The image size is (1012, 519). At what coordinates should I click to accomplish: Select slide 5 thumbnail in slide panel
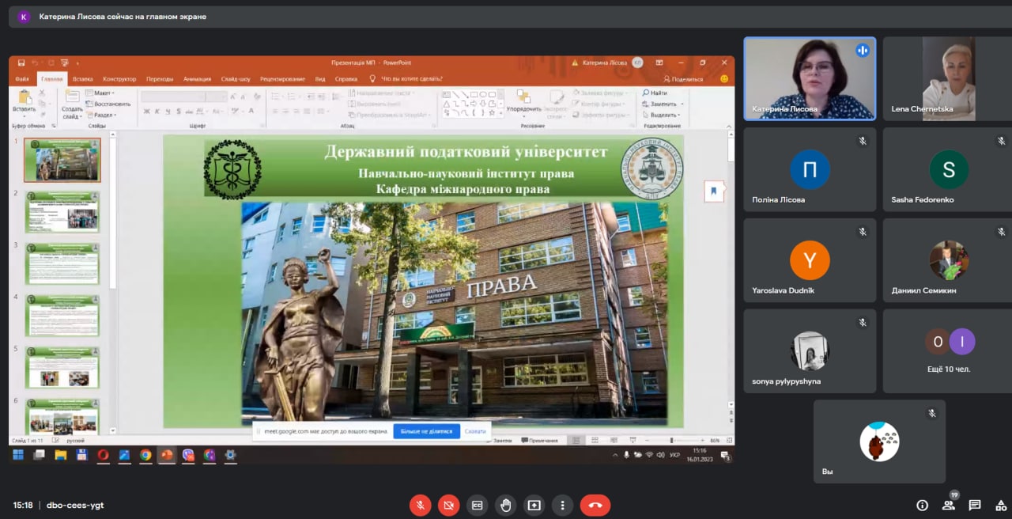[62, 368]
